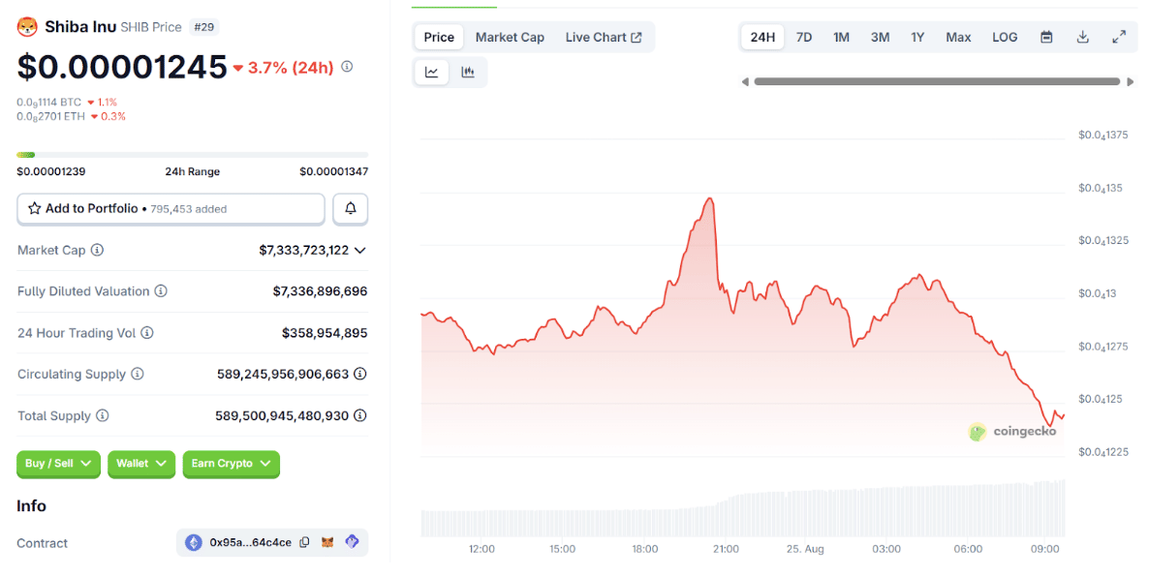Screen dimensions: 1149x577
Task: Open the Earn Crypto dropdown
Action: click(x=231, y=464)
